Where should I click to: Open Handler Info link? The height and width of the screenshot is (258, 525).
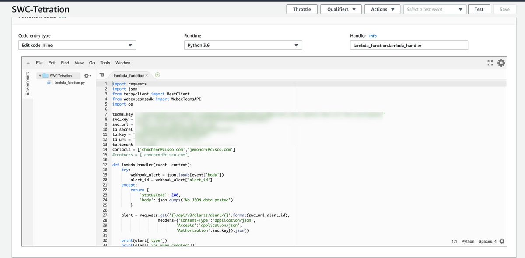tap(373, 36)
